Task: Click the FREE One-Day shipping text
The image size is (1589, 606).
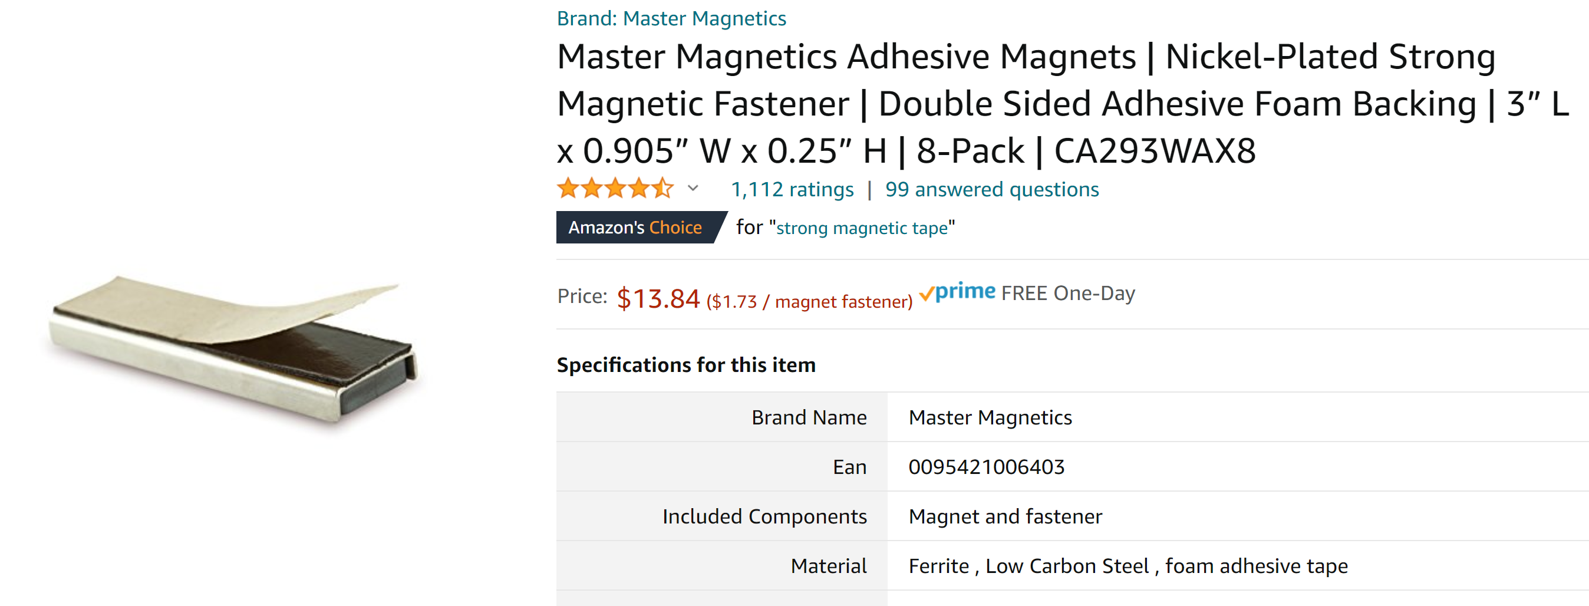Action: click(x=1068, y=293)
